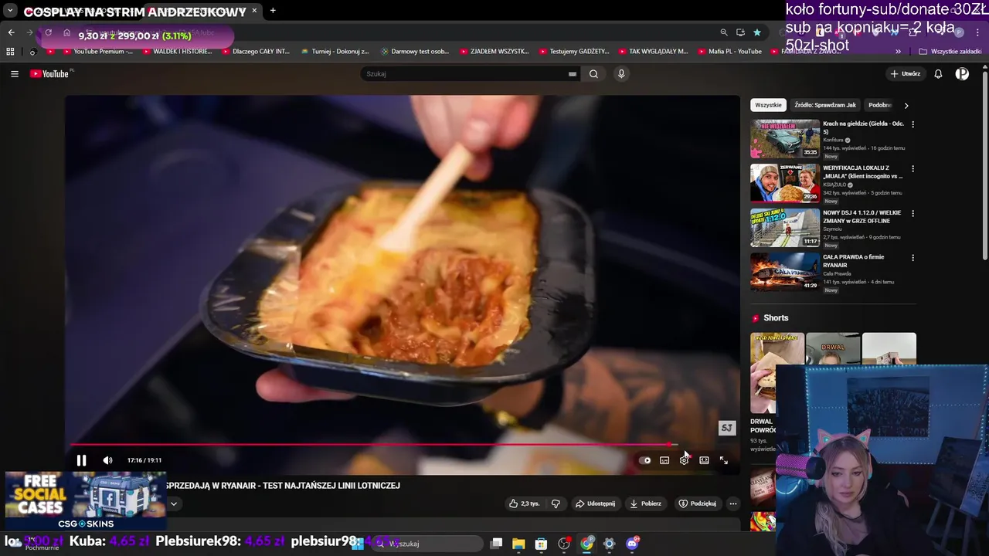This screenshot has width=989, height=556.
Task: Open Krach na giełdzie video thumbnail
Action: click(785, 138)
